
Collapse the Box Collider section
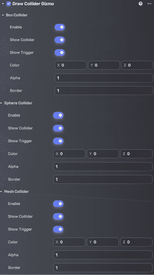pyautogui.click(x=3, y=15)
